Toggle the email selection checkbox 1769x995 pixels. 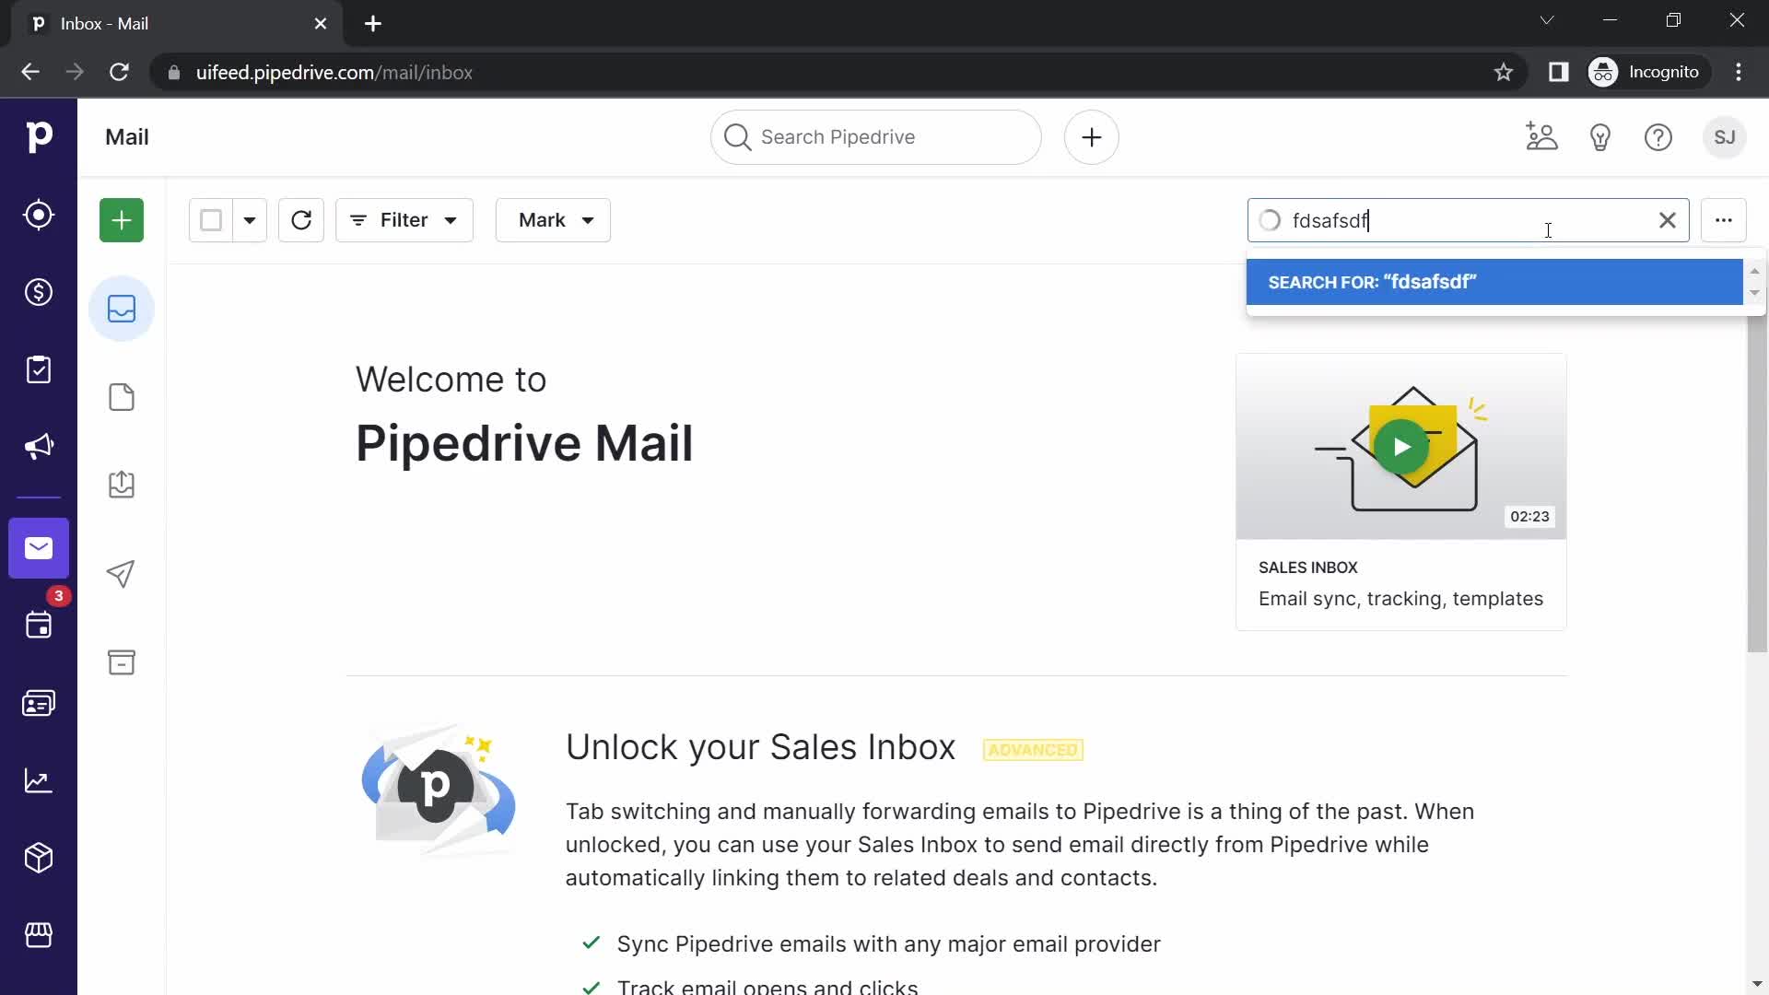click(x=209, y=220)
